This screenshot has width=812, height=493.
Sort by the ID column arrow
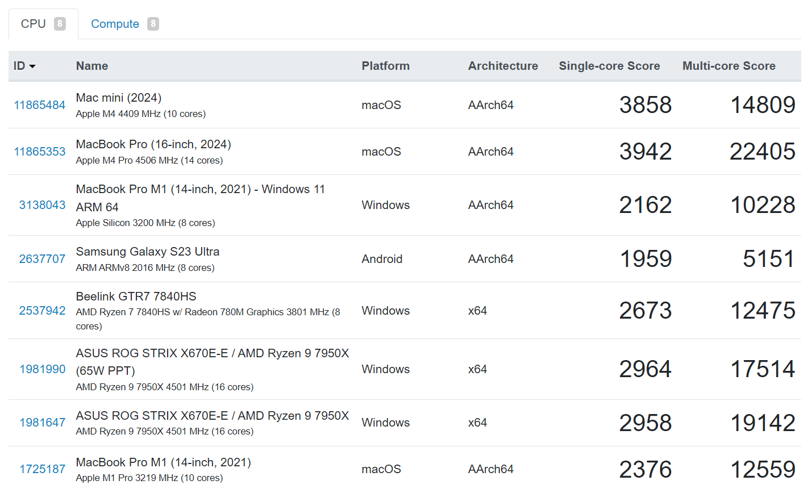[x=32, y=66]
